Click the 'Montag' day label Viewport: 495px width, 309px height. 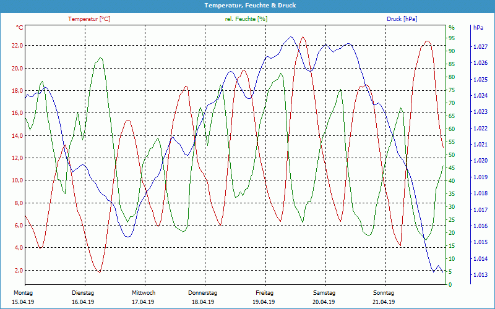(x=23, y=293)
